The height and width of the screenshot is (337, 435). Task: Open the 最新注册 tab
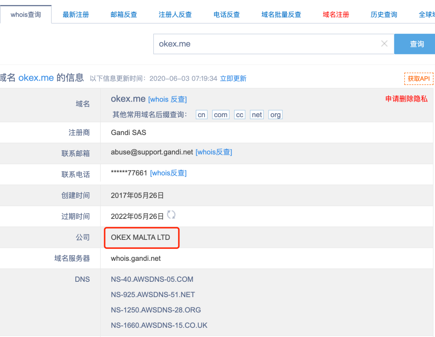pyautogui.click(x=76, y=15)
